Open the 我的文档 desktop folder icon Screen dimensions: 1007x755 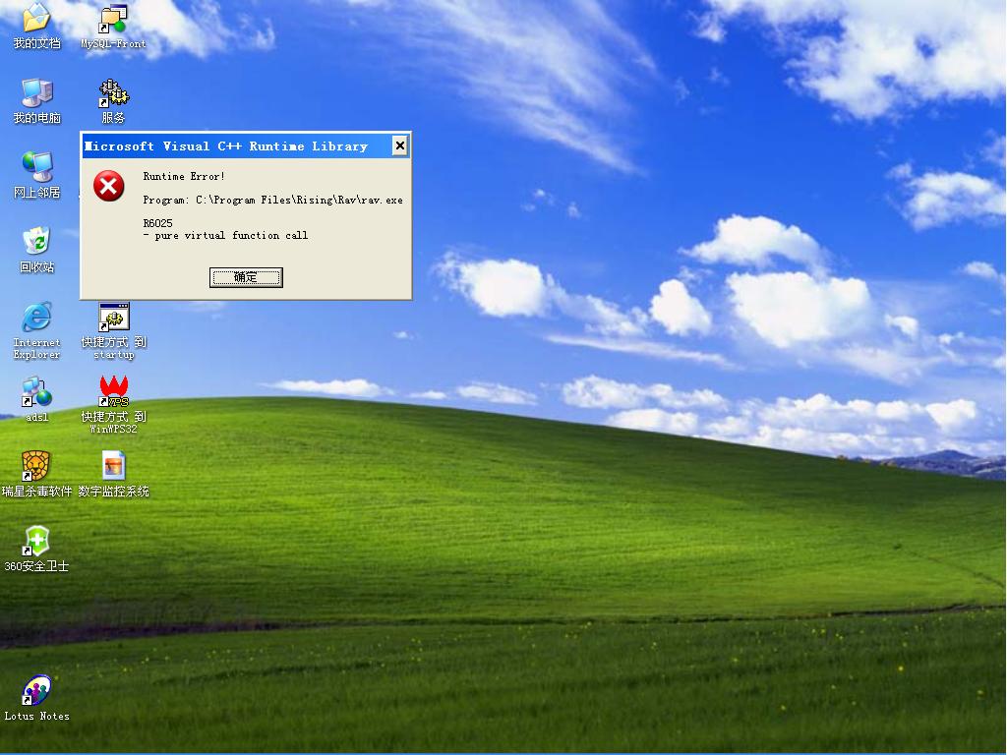[x=36, y=18]
